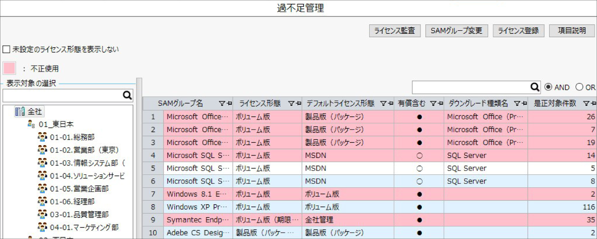Click the filled circle in row 3
The height and width of the screenshot is (239, 597).
(419, 143)
